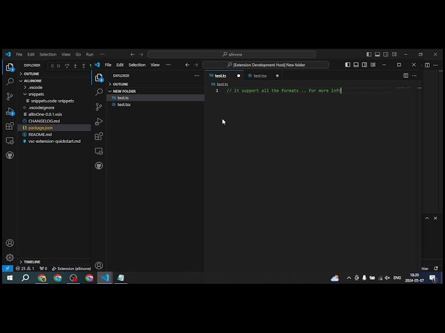
Task: Click Extension (allinone) debug status item
Action: (x=72, y=268)
